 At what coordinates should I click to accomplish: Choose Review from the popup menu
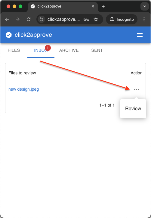pos(133,108)
